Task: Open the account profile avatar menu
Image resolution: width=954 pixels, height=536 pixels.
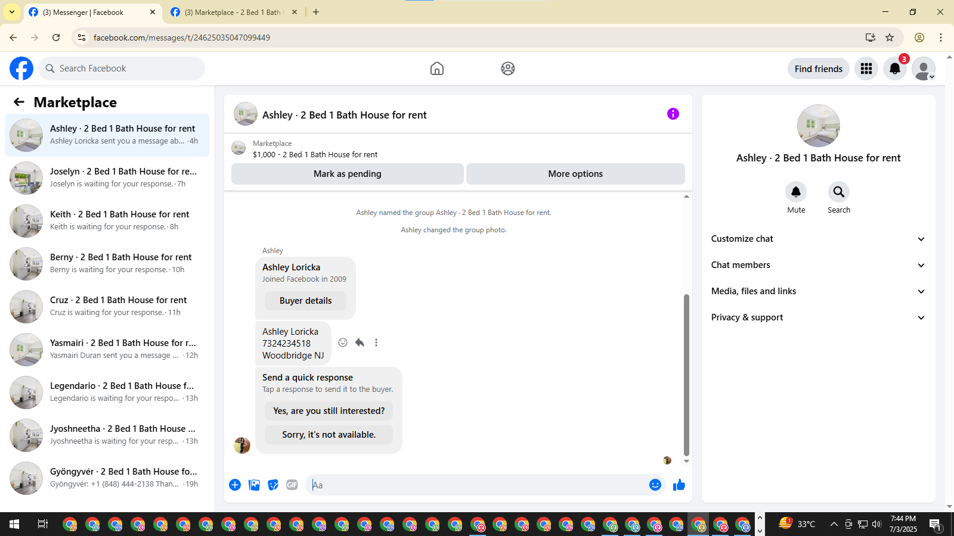Action: coord(924,68)
